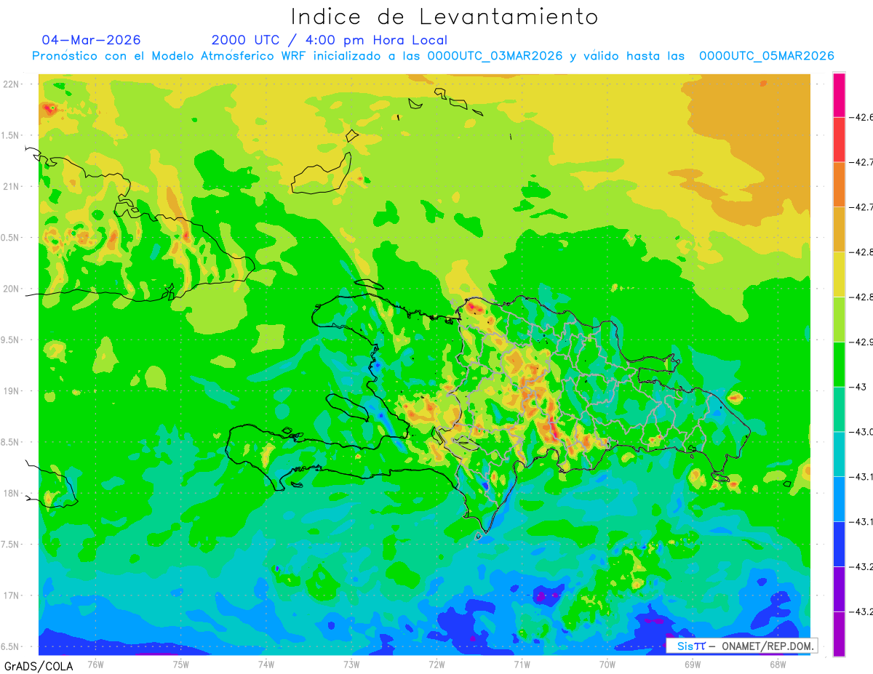This screenshot has height=674, width=873.
Task: Click the '22N' latitude axis label
Action: (x=11, y=84)
